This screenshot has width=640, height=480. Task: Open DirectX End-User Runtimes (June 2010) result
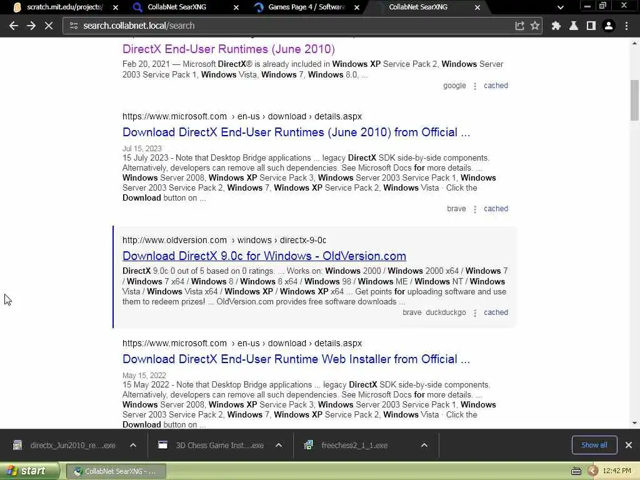[229, 49]
